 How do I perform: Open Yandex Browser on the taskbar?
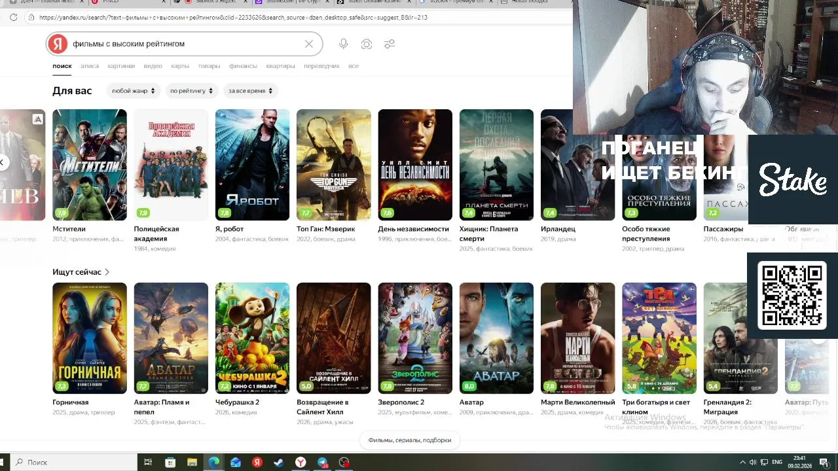click(301, 462)
